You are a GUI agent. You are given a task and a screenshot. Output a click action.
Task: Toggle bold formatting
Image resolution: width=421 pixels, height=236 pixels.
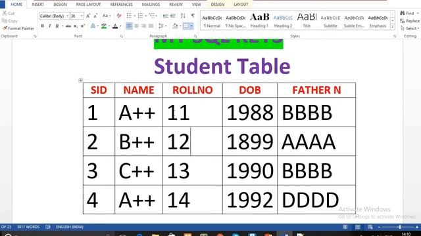pos(42,26)
